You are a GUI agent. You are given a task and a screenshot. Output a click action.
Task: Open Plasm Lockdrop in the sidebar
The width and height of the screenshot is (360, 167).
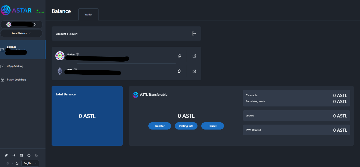click(x=16, y=80)
